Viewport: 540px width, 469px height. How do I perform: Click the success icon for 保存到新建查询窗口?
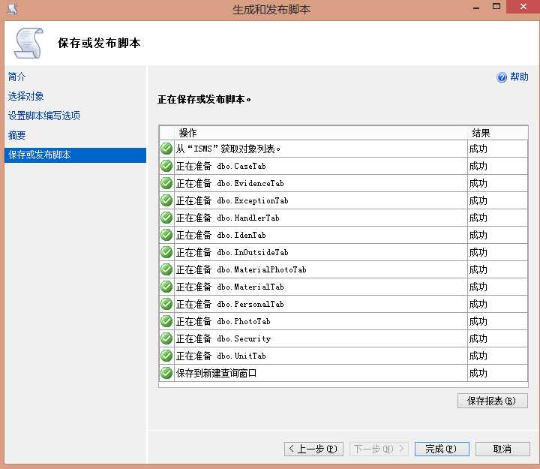[166, 373]
